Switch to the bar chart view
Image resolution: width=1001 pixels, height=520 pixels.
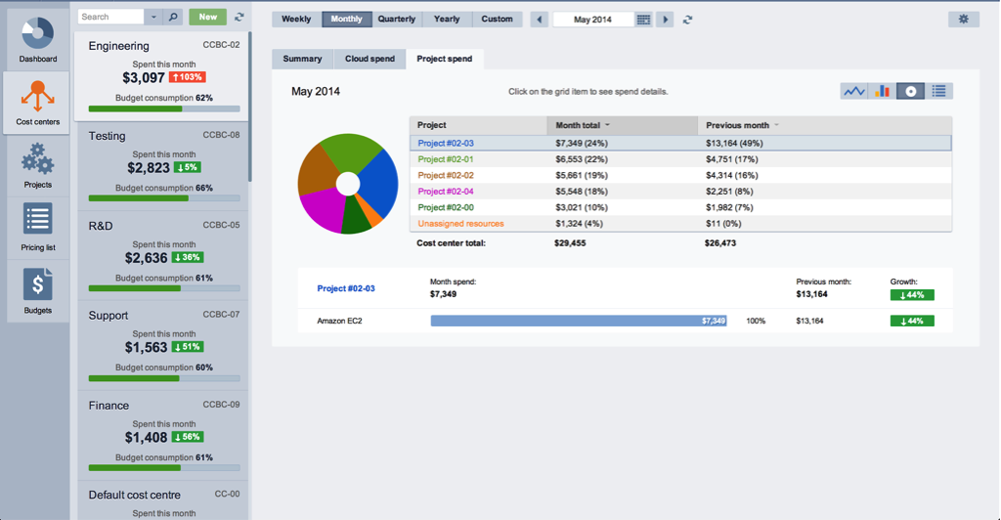point(883,91)
